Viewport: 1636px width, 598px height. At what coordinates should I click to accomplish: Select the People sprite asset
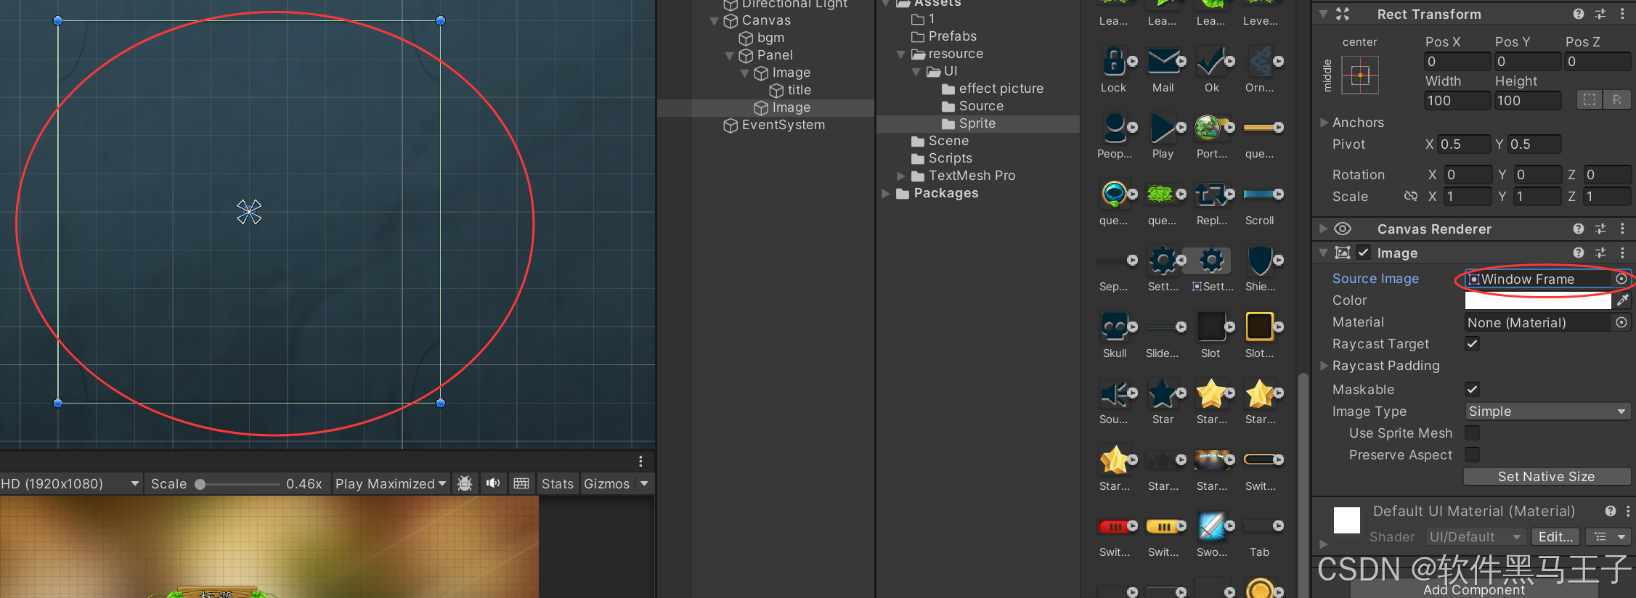1114,128
